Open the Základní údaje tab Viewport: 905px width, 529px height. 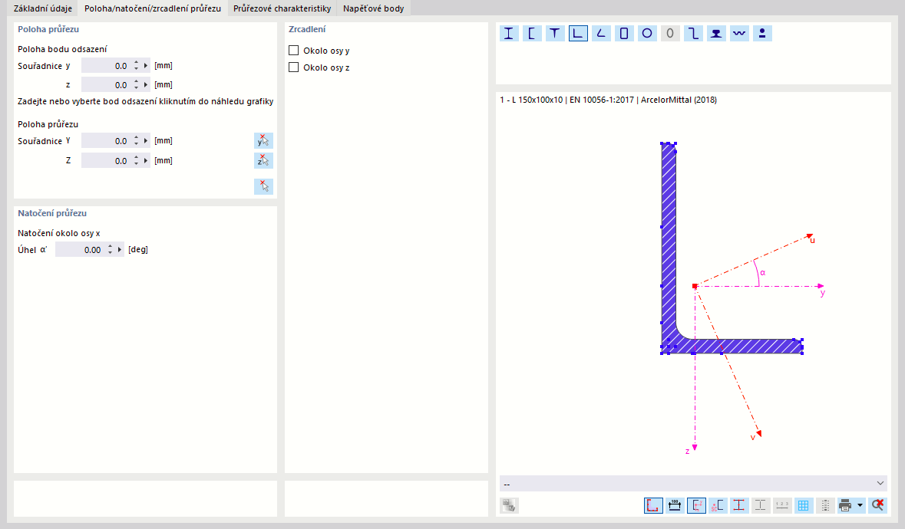point(43,8)
